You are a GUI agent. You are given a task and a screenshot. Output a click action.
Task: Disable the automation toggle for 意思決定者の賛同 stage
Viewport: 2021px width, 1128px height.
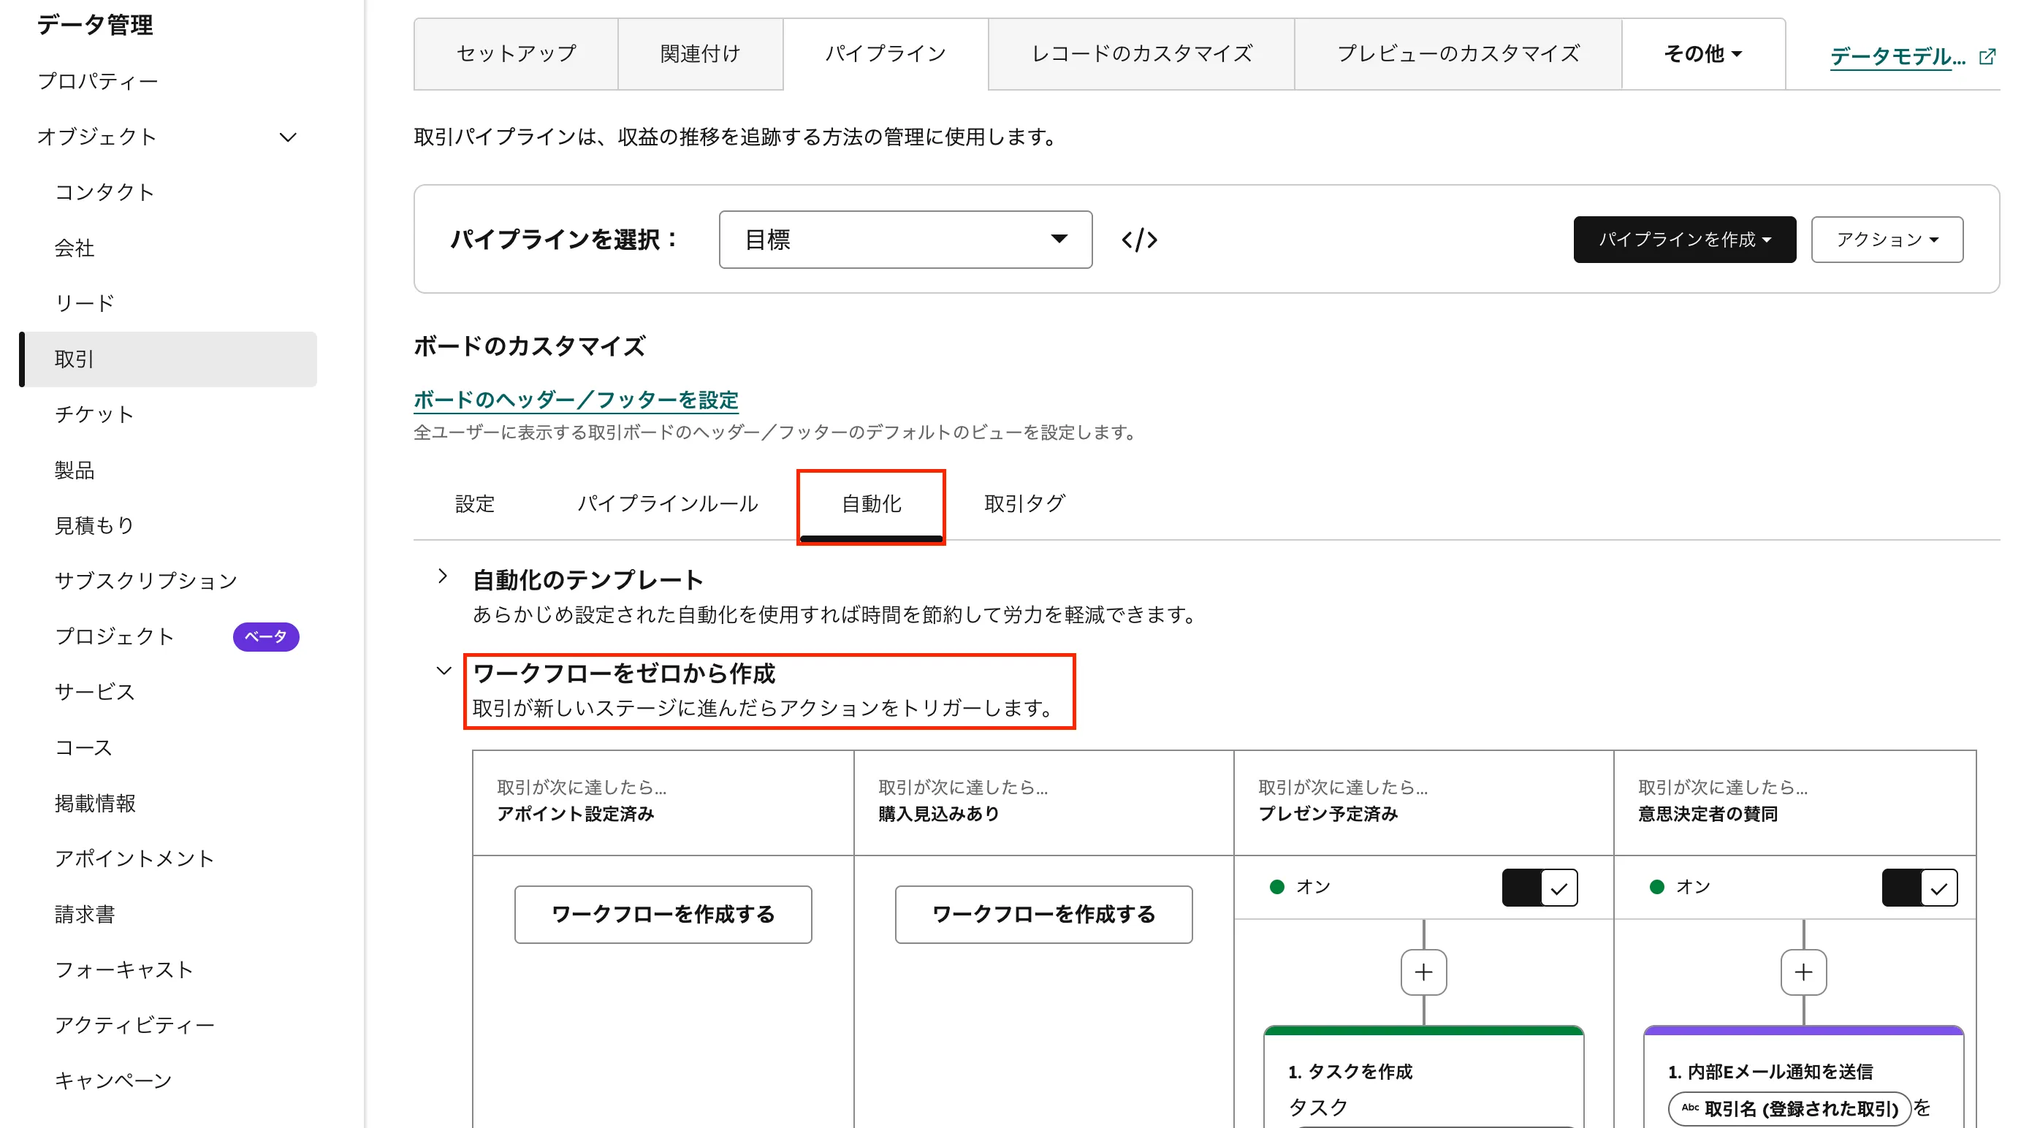tap(1919, 887)
